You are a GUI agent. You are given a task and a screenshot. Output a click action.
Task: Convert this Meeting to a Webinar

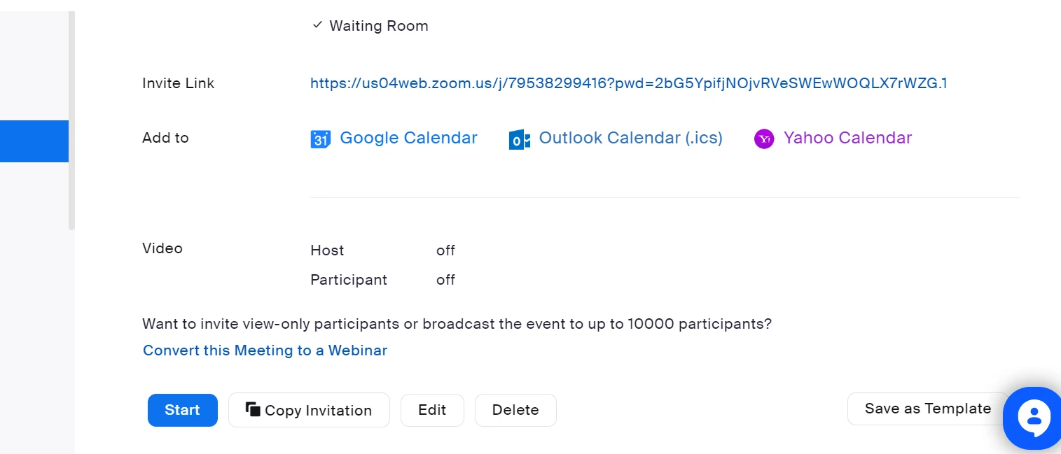point(265,350)
